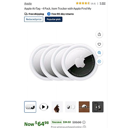This screenshot has width=128, height=128.
Task: Click the circular play video icon
Action: (99, 61)
